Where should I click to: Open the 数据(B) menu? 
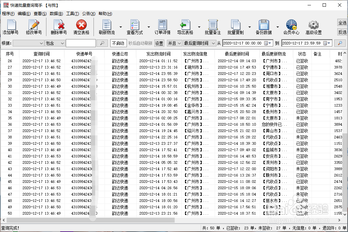56,14
